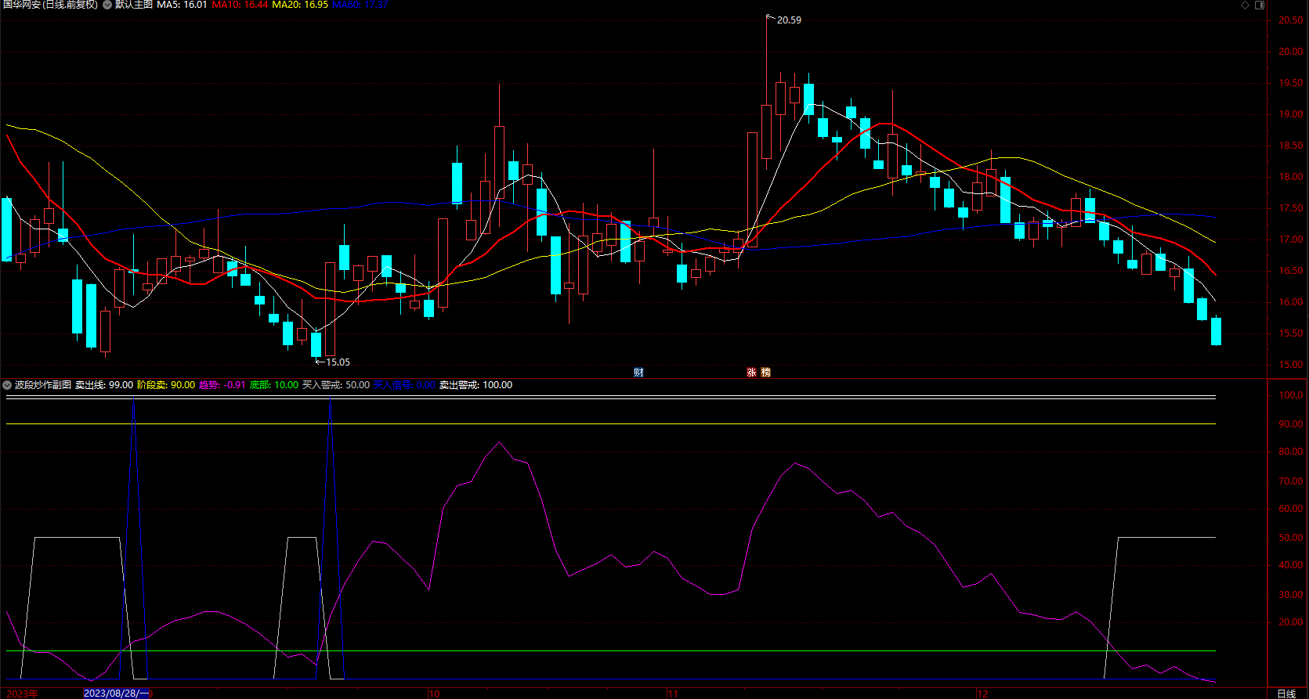Click the 2023年 label on time axis
The height and width of the screenshot is (699, 1309).
coord(22,694)
